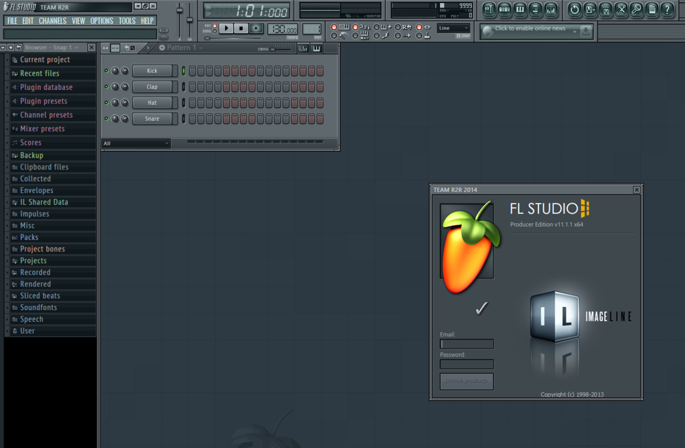This screenshot has height=448, width=685.
Task: Open the Piano roll view icon
Action: pos(520,10)
